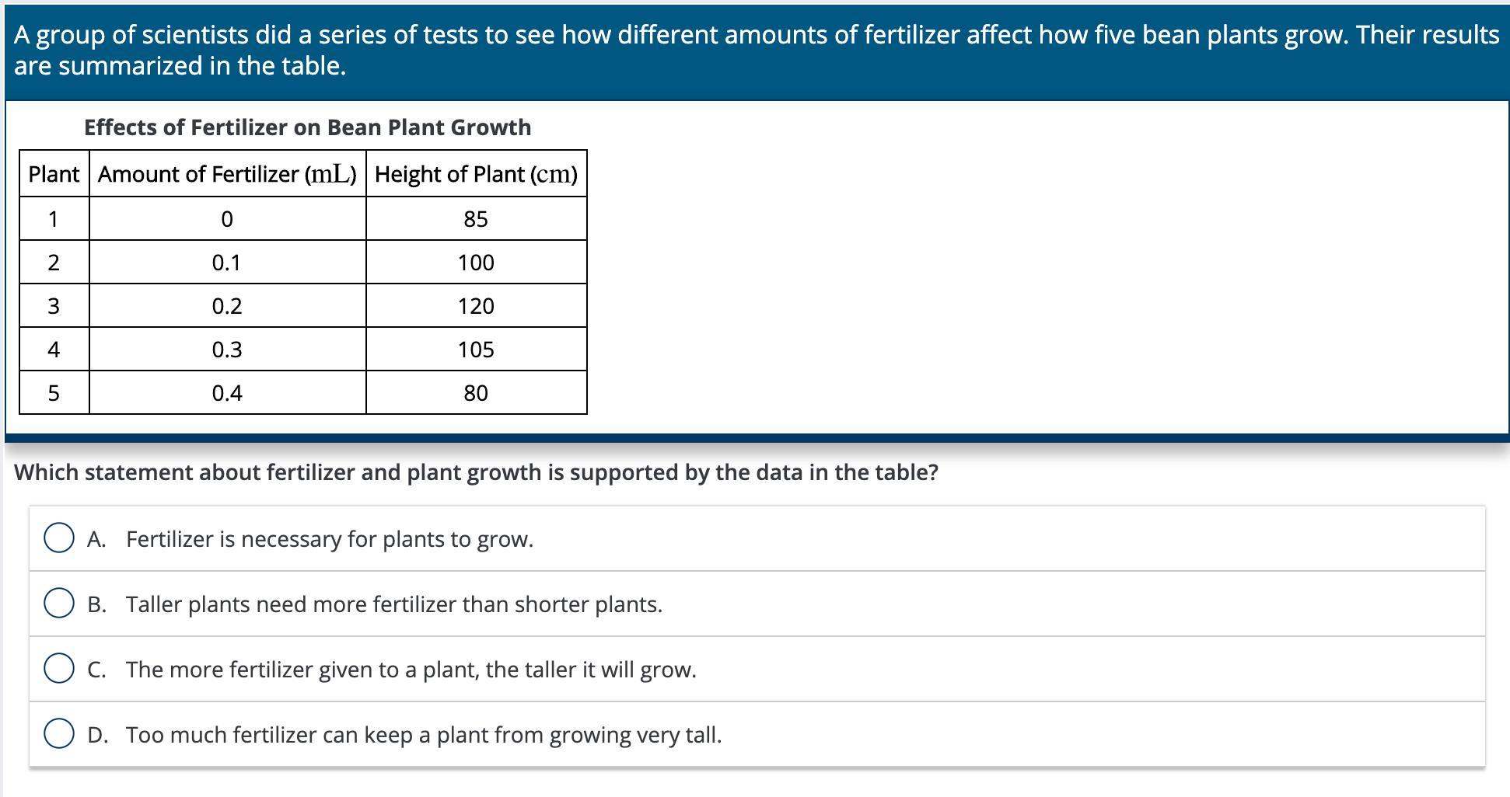
Task: Click the 80 height value cell
Action: [476, 393]
